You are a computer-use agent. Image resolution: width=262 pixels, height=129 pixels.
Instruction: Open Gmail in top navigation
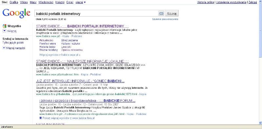pyautogui.click(x=70, y=2)
